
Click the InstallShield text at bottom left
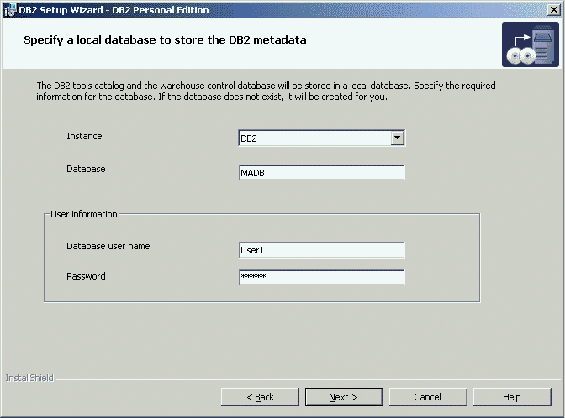pos(29,378)
